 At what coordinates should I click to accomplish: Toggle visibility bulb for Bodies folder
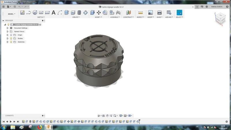pos(11,38)
